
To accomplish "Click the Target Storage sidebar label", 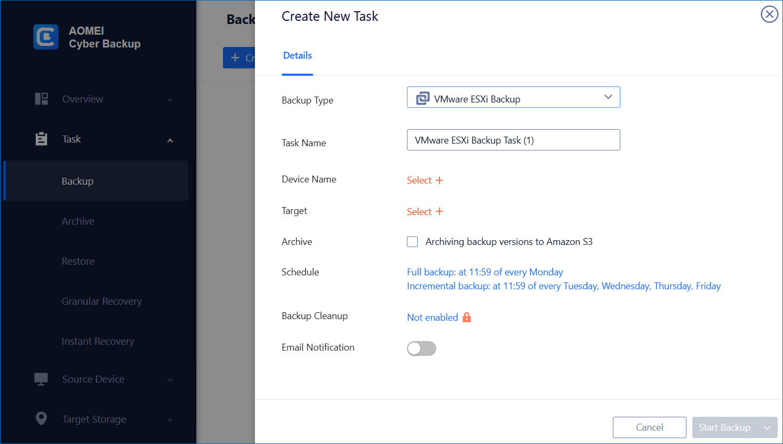I will [94, 419].
